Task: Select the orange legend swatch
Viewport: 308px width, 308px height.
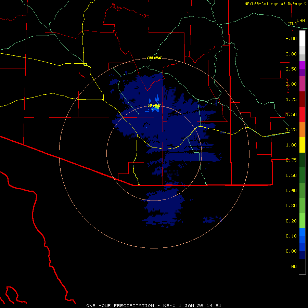Action: 302,130
